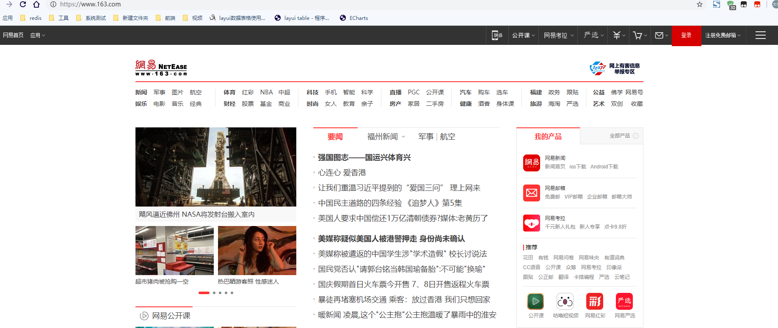Expand the 福州新闻 city dropdown arrow
The image size is (778, 328).
tap(403, 137)
